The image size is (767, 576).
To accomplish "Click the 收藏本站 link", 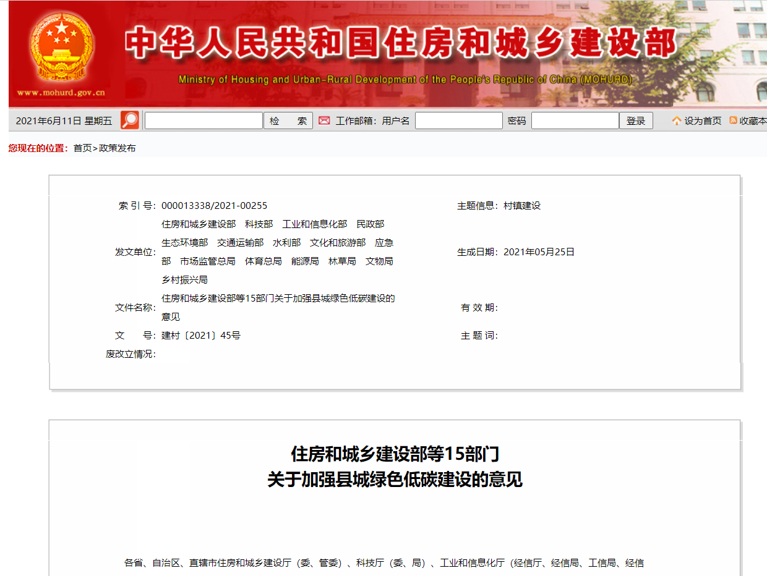I will (753, 121).
